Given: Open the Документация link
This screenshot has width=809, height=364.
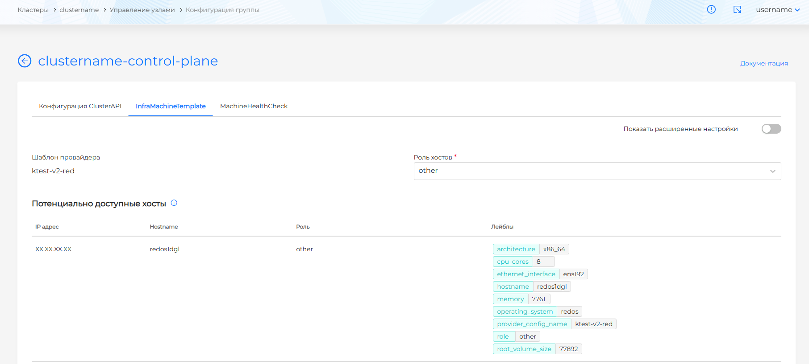Looking at the screenshot, I should click(763, 63).
